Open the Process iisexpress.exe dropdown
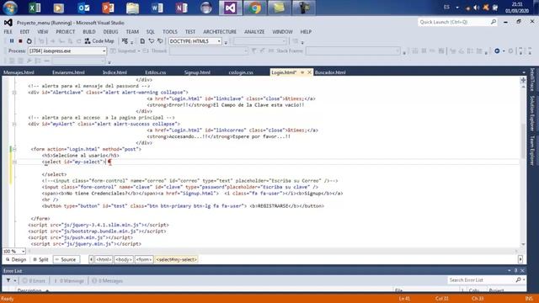 coord(104,50)
